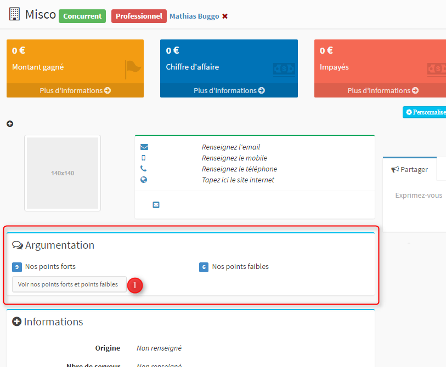Click the small blue envelope icon below contacts
Viewport: 446px width, 367px height.
156,205
